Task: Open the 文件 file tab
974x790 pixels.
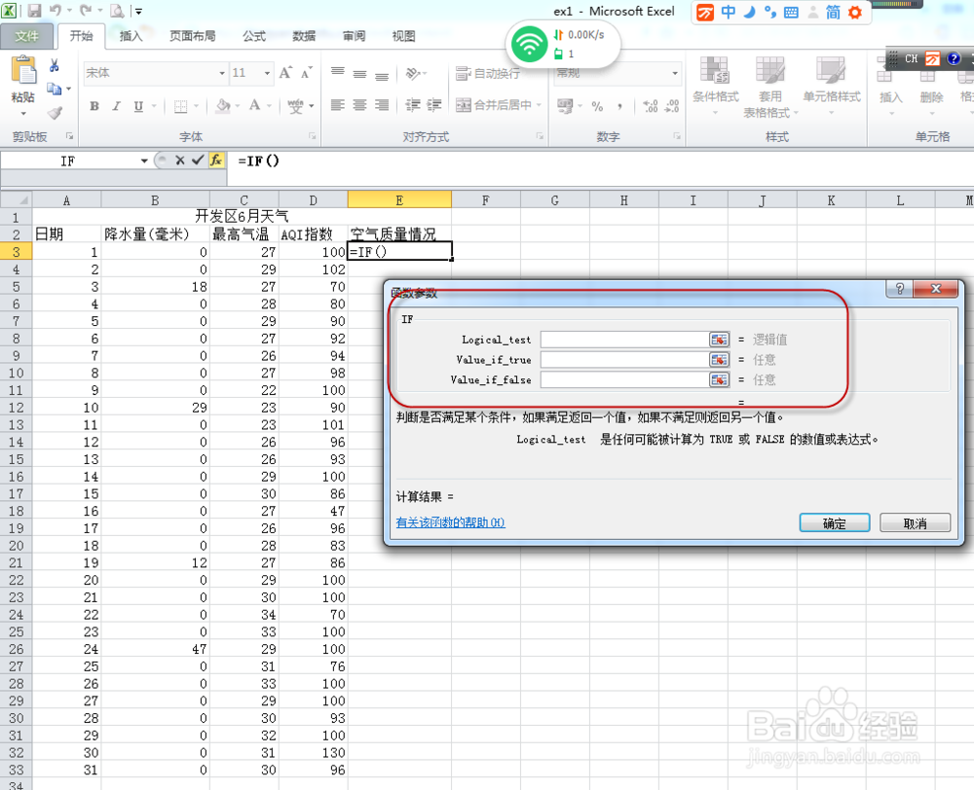Action: click(26, 36)
